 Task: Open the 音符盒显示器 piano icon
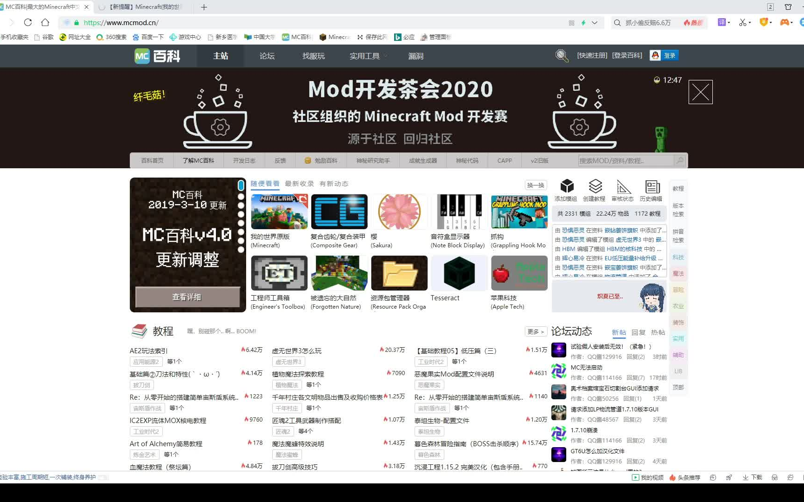click(459, 211)
